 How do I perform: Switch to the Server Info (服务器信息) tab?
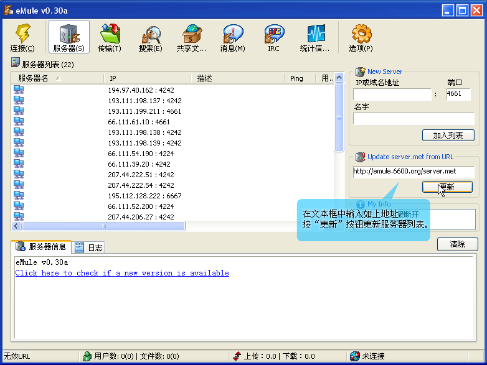41,246
